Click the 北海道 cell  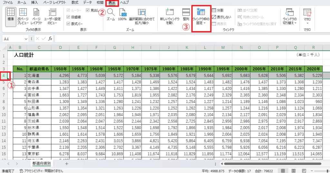pos(39,75)
